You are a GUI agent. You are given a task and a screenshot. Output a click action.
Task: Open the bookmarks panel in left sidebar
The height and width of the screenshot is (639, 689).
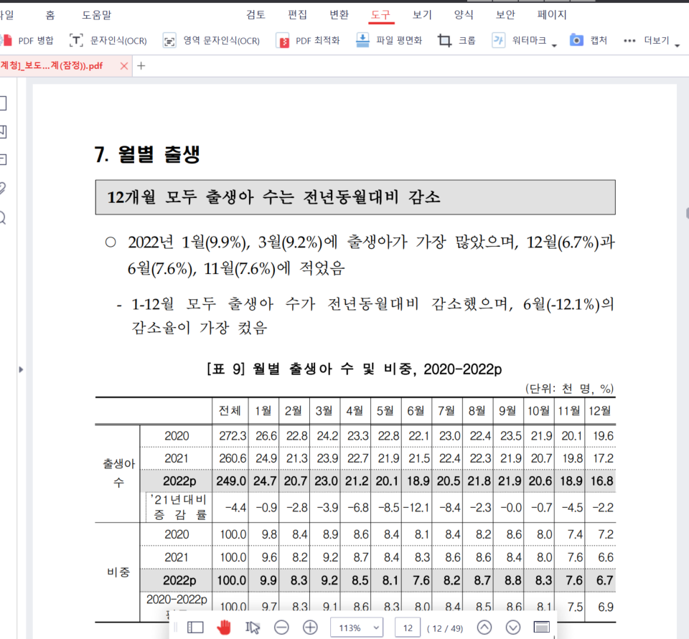point(3,132)
